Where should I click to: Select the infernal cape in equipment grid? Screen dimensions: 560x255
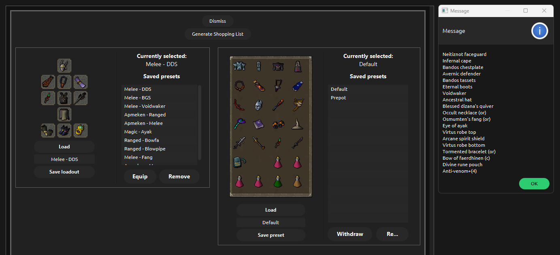pos(48,81)
